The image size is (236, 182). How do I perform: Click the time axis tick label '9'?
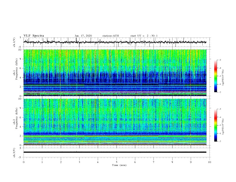[x=191, y=162]
